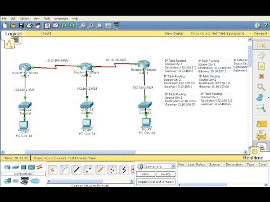Switch to the Logical workspace tab
The image size is (270, 202).
[13, 34]
